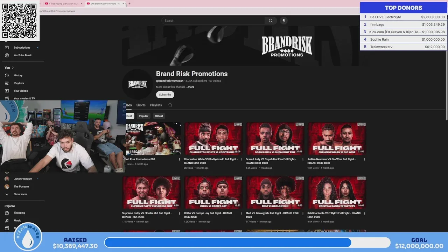Image resolution: width=448 pixels, height=252 pixels.
Task: Open Your videos in the sidebar
Action: (21, 91)
